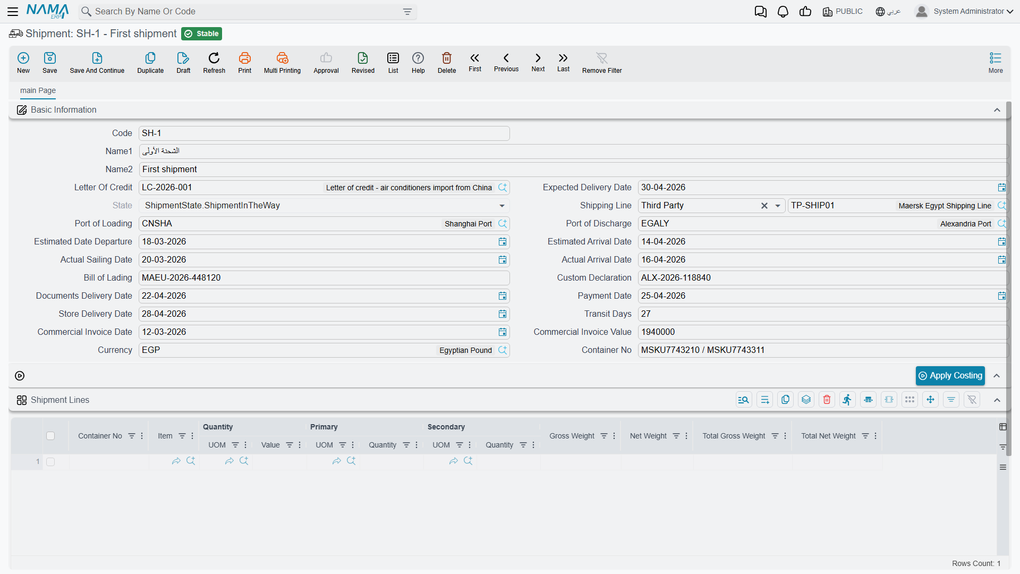Toggle the select-all rows checkbox
Screen dimensions: 1020x574
coord(50,436)
